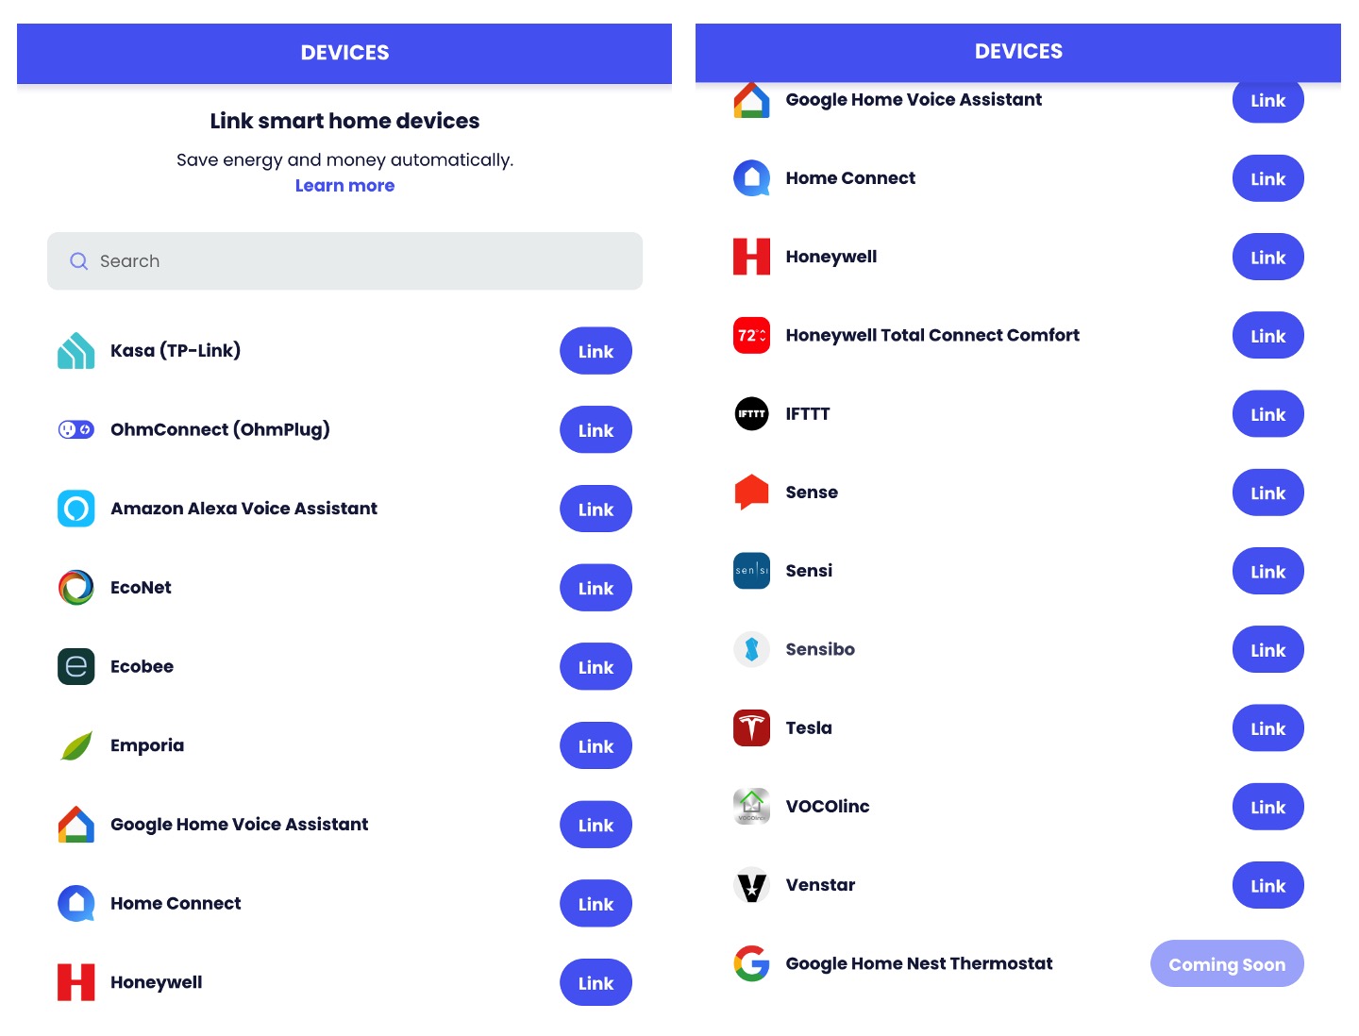Open the Learn more link
The image size is (1359, 1036).
coord(344,186)
